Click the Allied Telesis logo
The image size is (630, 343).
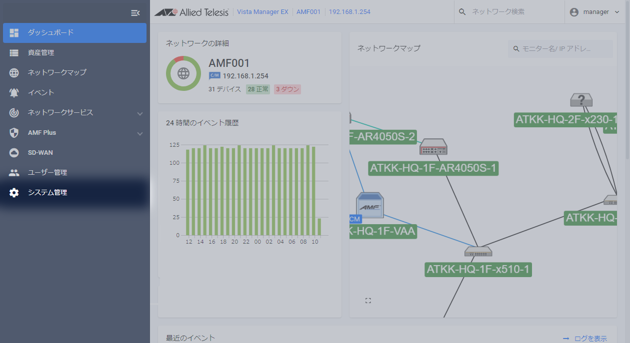click(x=191, y=12)
